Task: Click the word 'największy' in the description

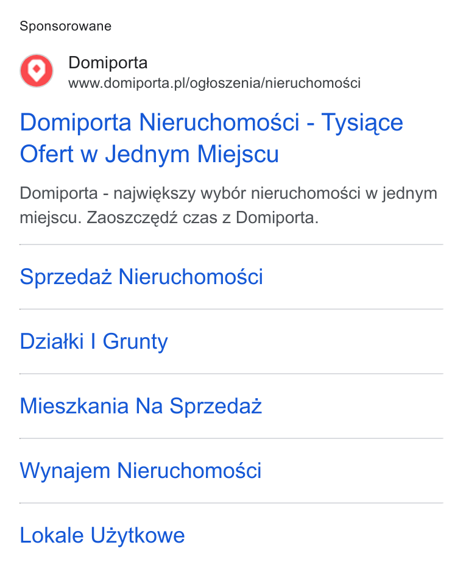Action: pyautogui.click(x=155, y=193)
